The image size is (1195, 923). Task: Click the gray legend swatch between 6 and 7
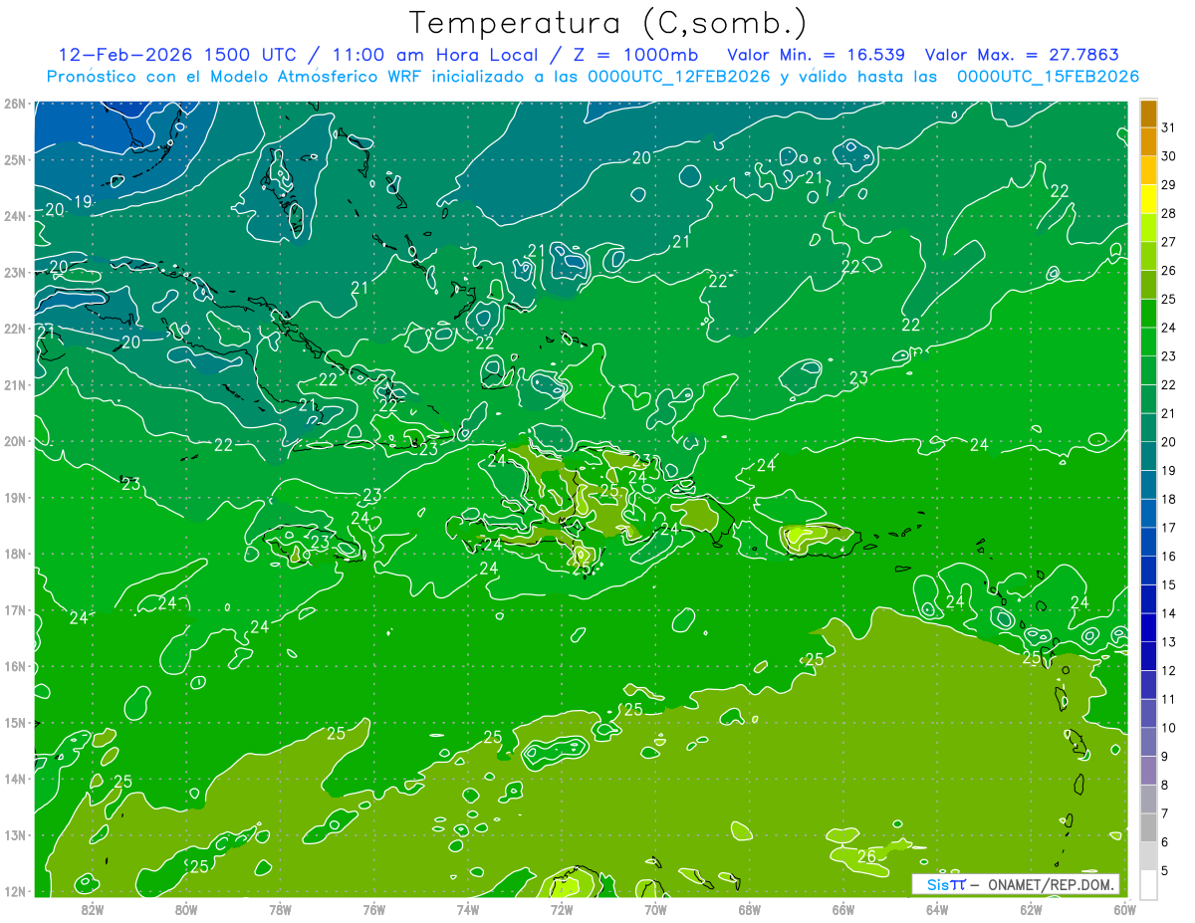point(1148,827)
